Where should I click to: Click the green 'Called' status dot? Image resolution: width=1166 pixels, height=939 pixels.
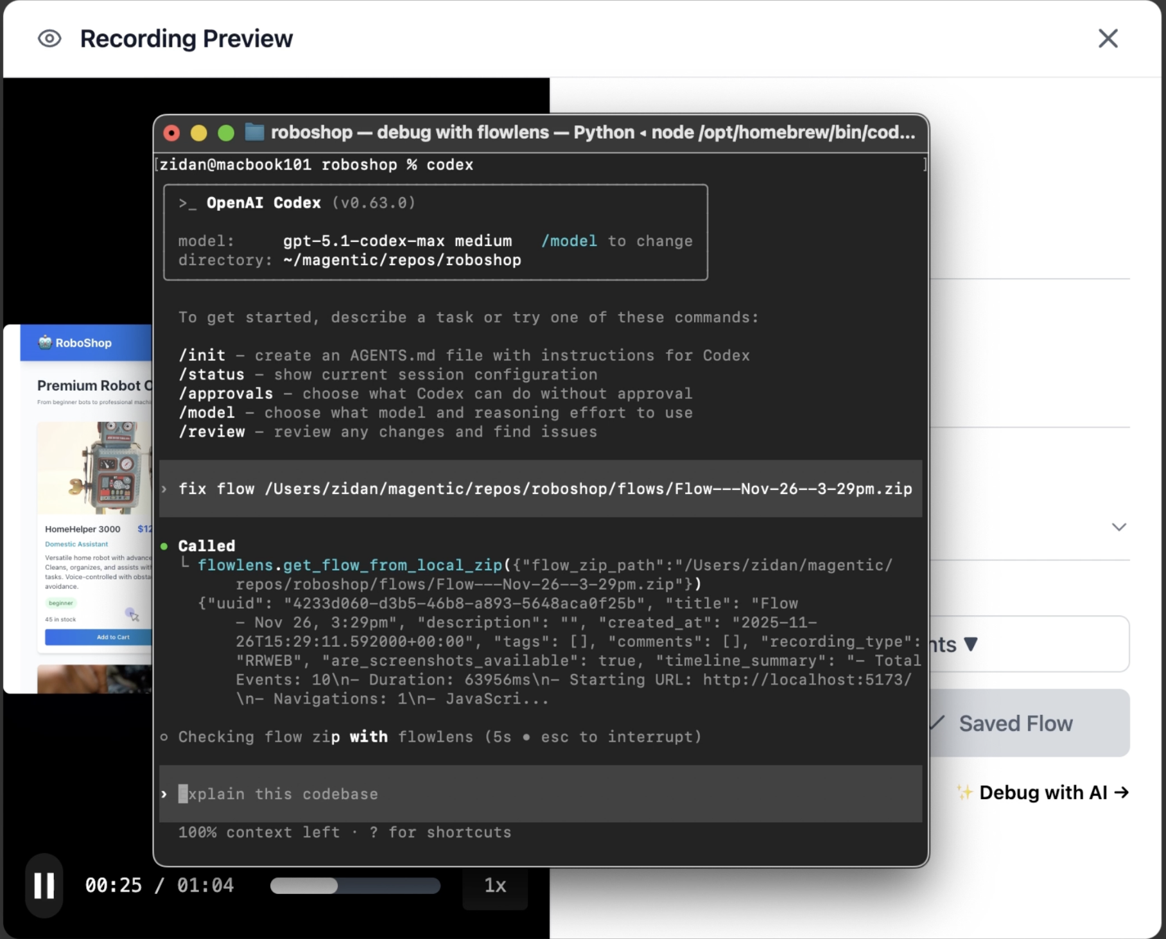tap(164, 546)
